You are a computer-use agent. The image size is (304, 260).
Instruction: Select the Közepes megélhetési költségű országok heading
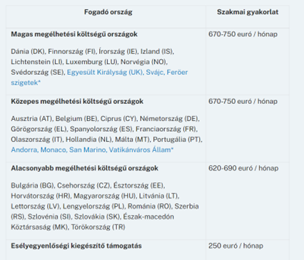coord(77,101)
